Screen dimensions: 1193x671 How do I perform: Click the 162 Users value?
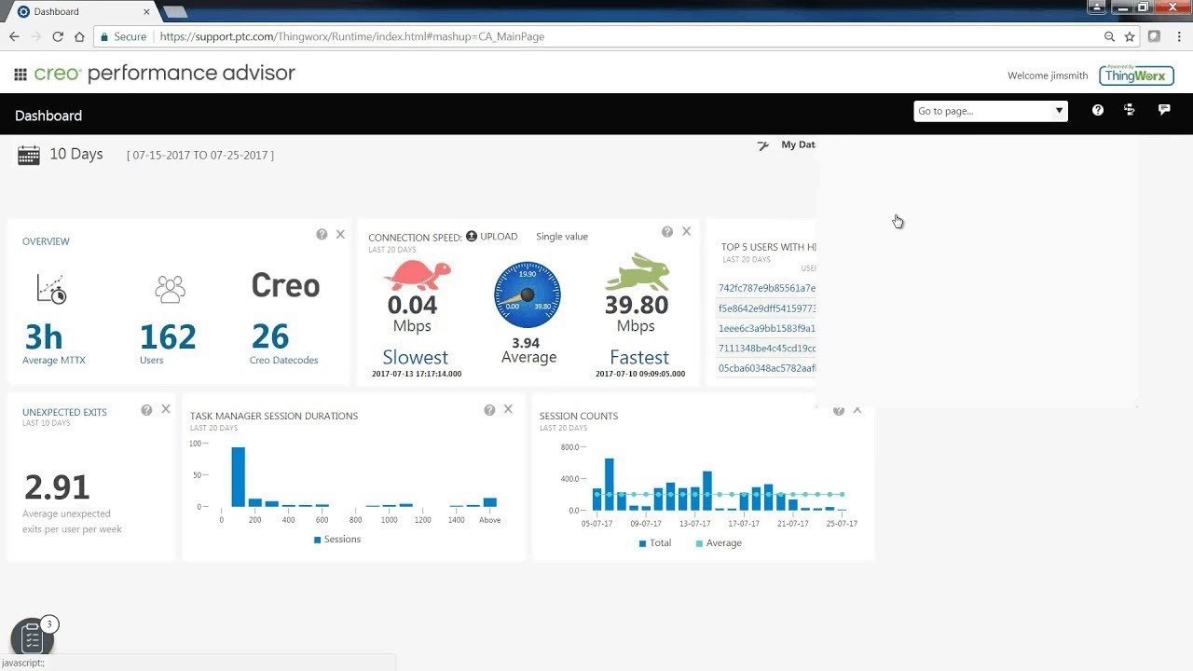168,336
